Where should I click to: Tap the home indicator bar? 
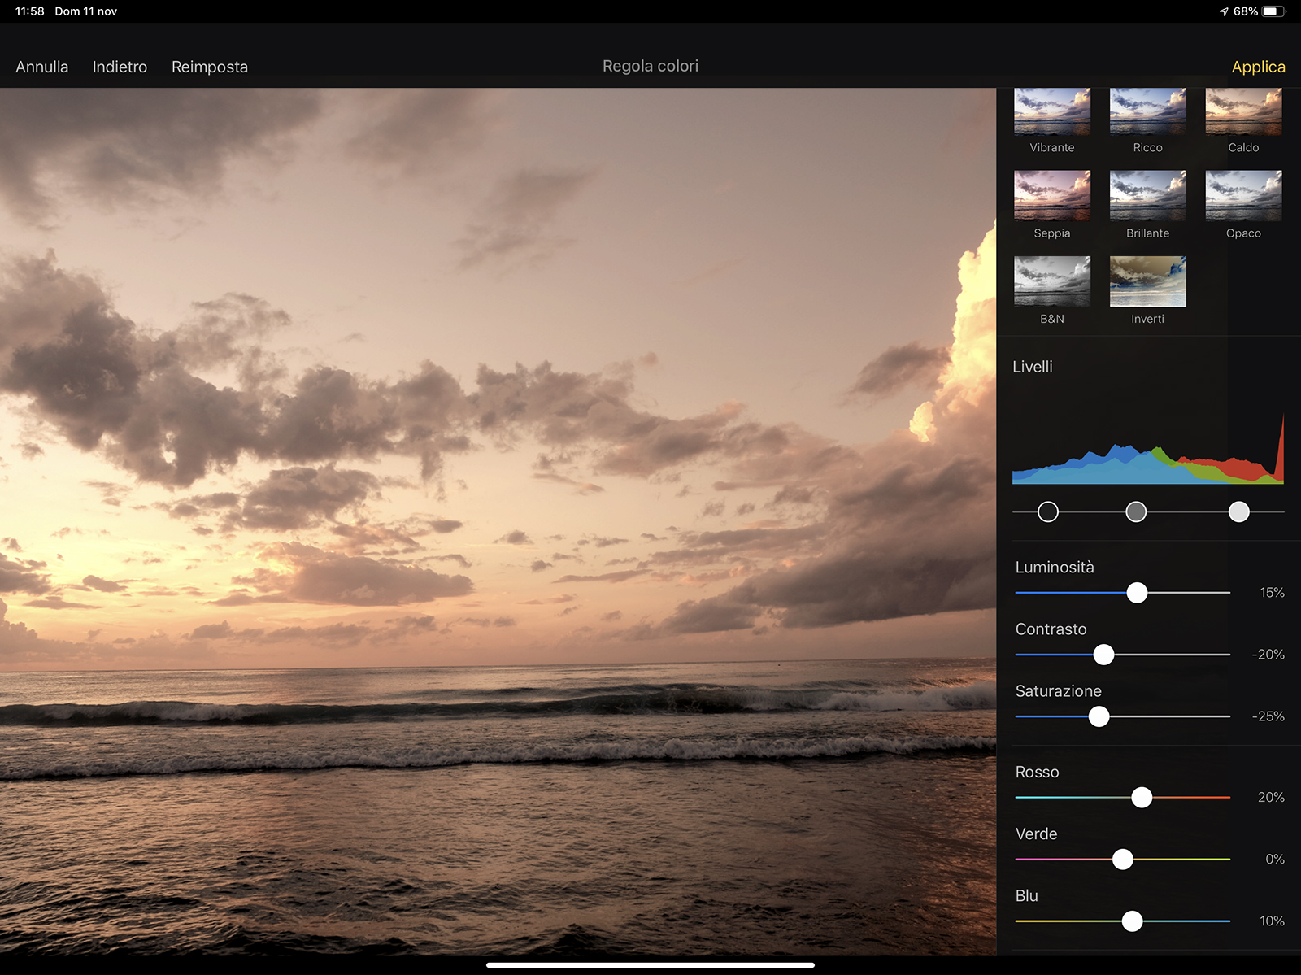[650, 965]
